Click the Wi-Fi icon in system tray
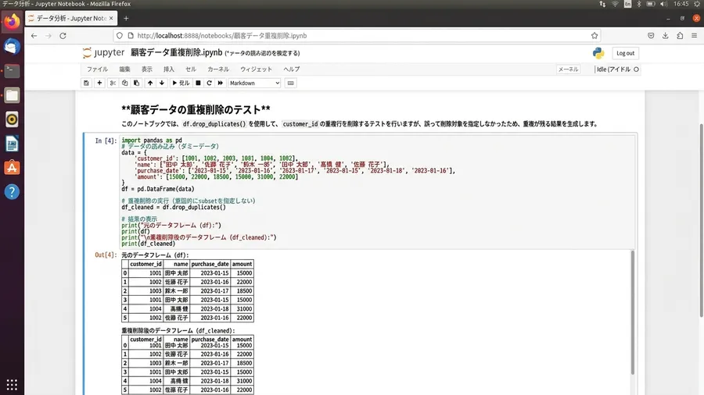The width and height of the screenshot is (704, 395). (615, 4)
